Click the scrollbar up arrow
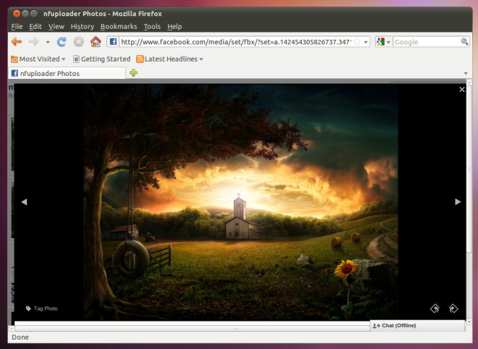Viewport: 478px width, 349px height. click(469, 82)
